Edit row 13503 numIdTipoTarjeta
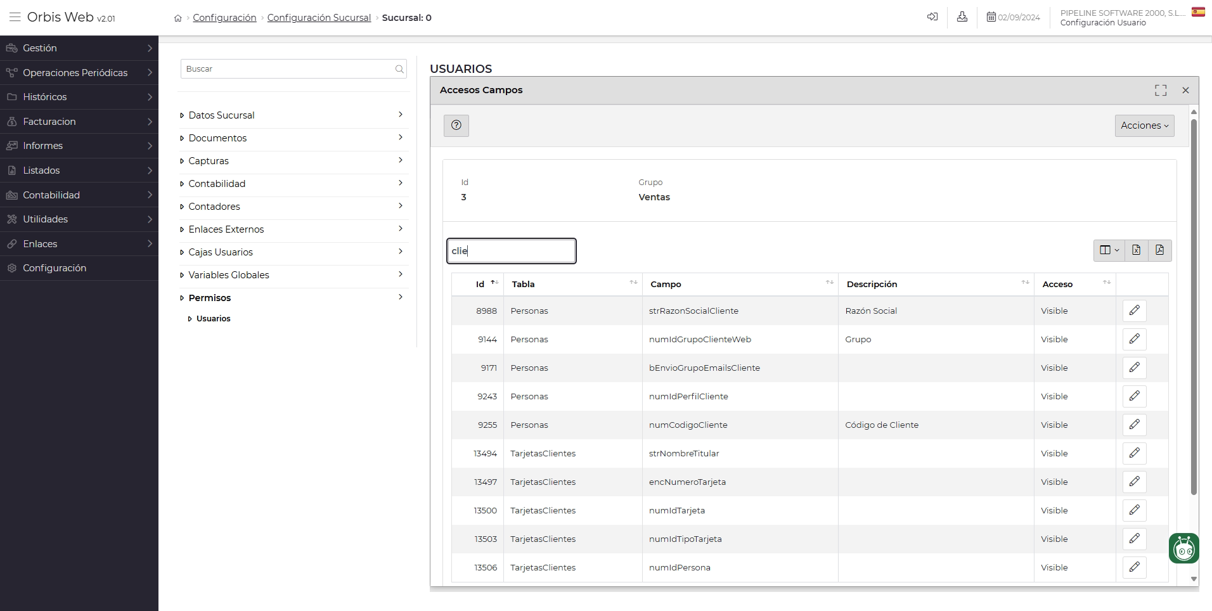 pyautogui.click(x=1135, y=539)
